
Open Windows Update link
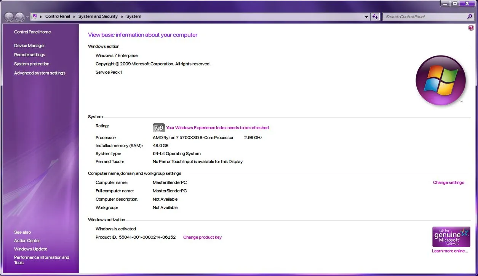click(x=31, y=249)
